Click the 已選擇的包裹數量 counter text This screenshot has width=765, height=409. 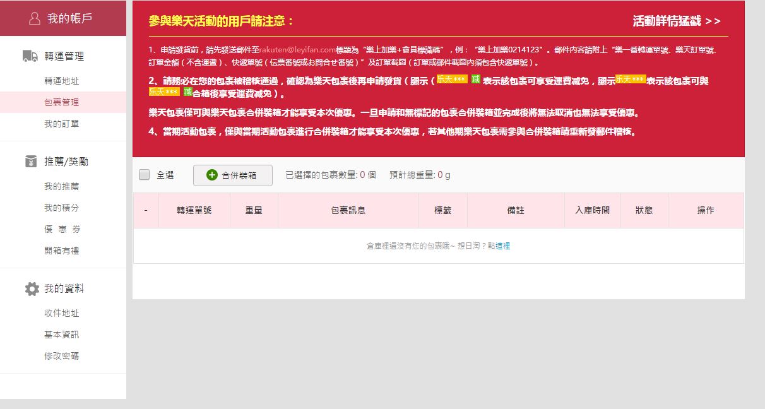331,175
